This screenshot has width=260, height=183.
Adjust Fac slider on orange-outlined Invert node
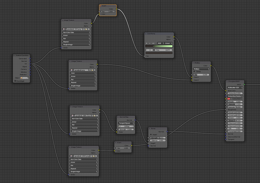(108, 12)
